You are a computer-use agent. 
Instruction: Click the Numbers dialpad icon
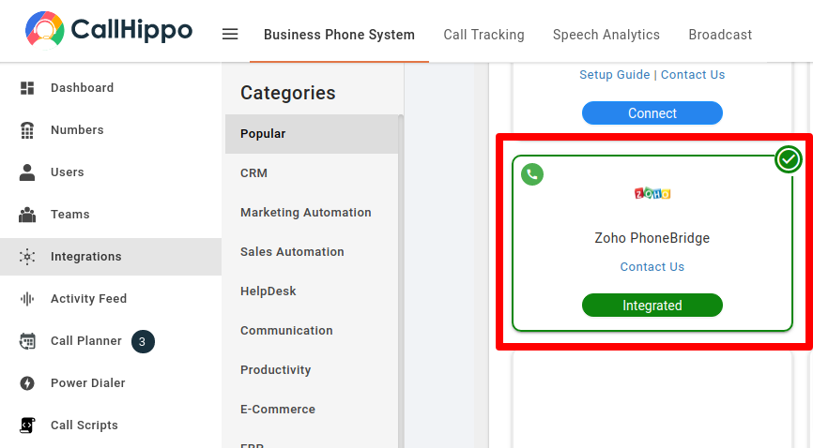pos(27,130)
